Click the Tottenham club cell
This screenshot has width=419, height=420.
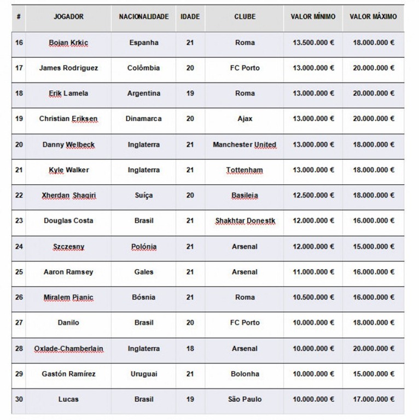click(x=245, y=170)
